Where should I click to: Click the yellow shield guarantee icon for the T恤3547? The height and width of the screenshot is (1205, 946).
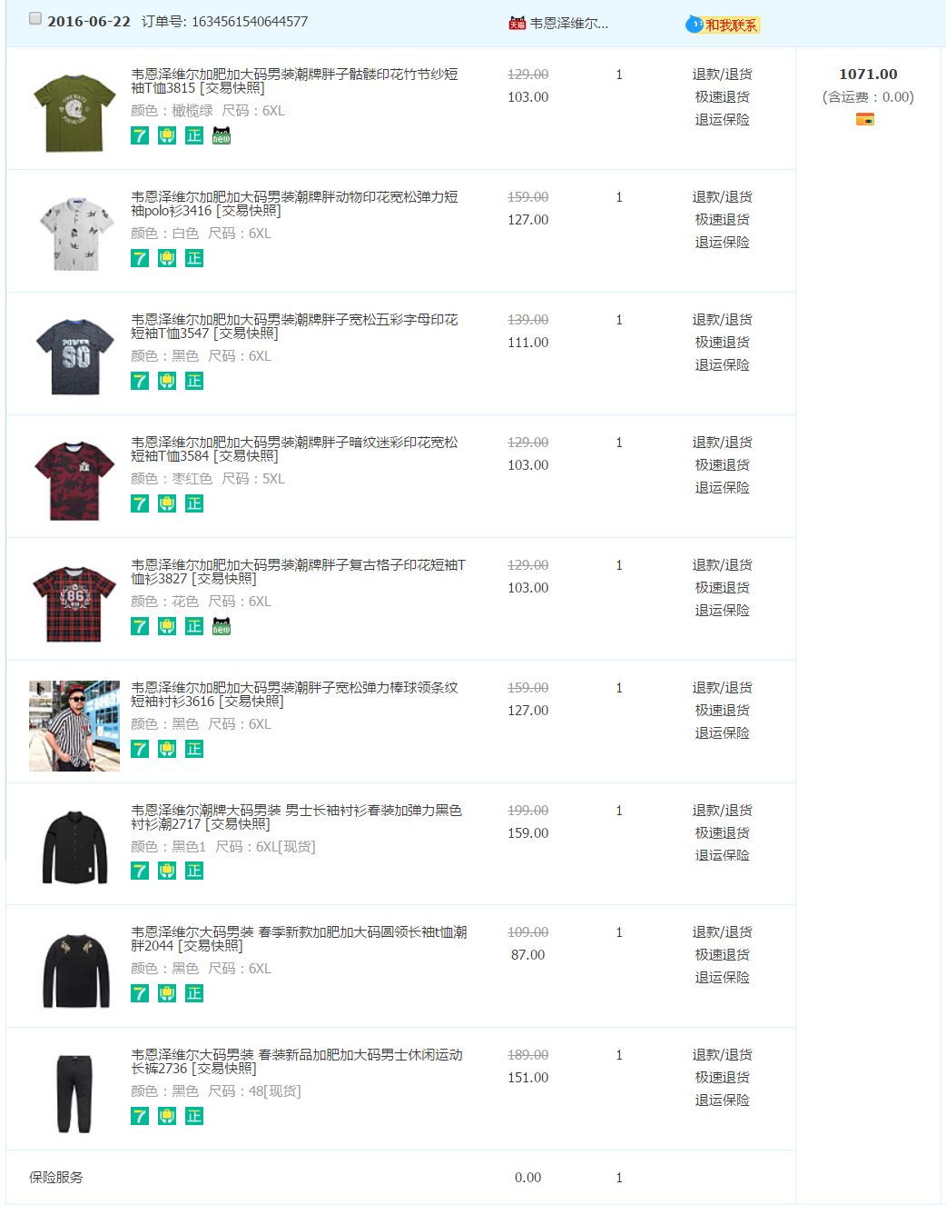point(167,381)
